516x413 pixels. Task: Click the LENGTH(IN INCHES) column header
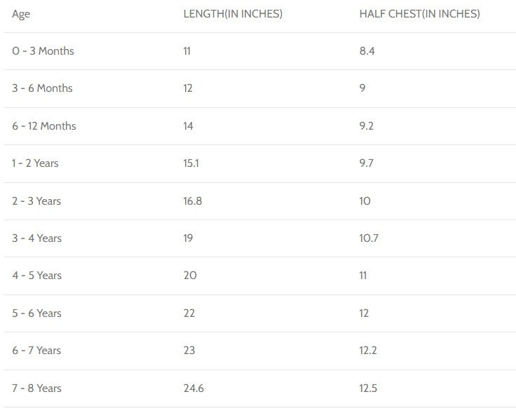(x=233, y=14)
